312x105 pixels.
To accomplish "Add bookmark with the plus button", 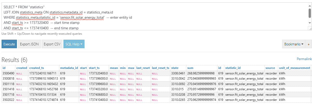I will [309, 44].
